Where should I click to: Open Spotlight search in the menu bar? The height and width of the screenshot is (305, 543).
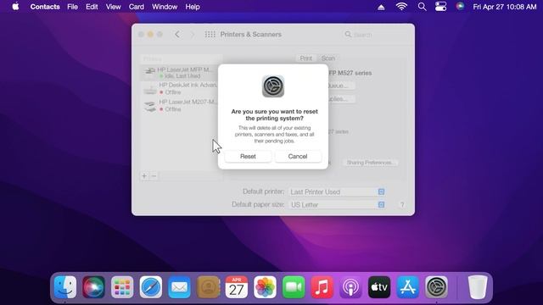tap(422, 7)
